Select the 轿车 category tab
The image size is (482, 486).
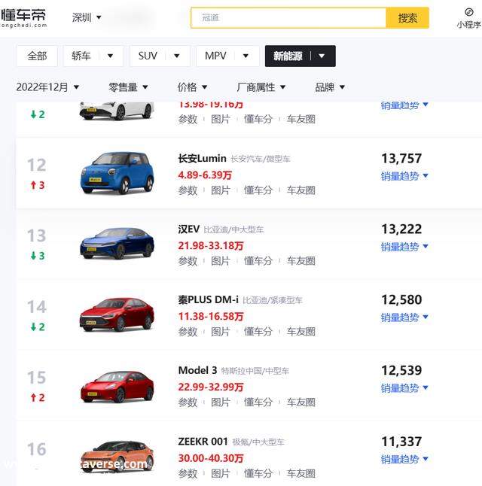tap(81, 56)
